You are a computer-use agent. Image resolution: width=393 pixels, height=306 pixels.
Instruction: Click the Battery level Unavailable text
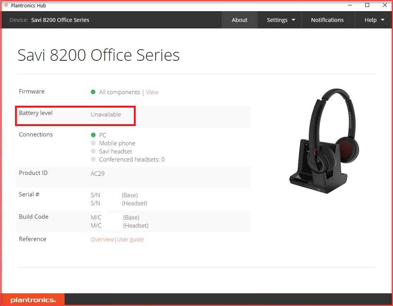point(106,115)
